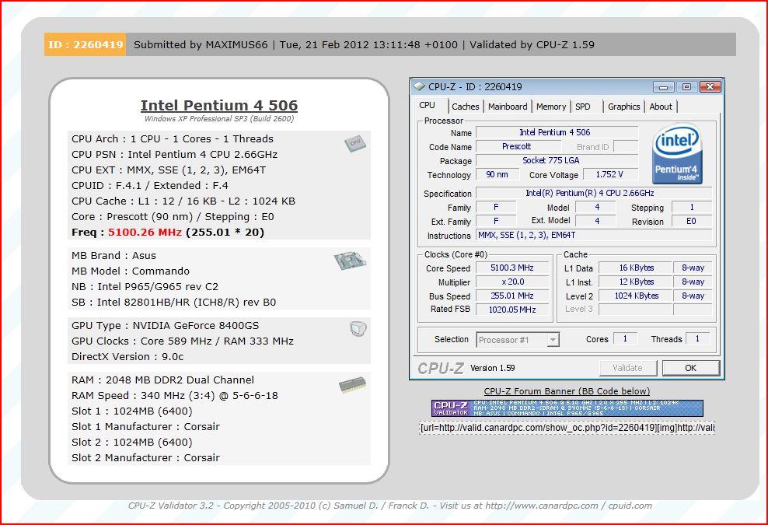Click the Bus Speed value 255.01 MHz
Viewport: 768px width, 525px height.
pyautogui.click(x=512, y=296)
